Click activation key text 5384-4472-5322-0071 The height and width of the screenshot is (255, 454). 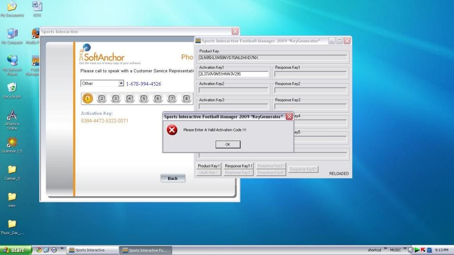(105, 121)
